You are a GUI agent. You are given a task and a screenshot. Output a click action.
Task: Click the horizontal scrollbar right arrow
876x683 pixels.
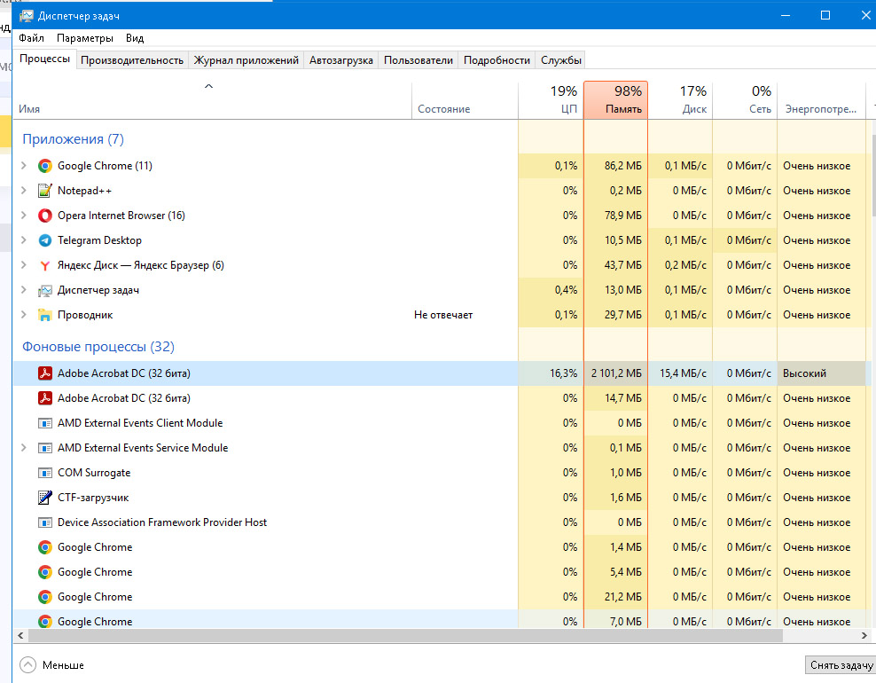coord(864,635)
